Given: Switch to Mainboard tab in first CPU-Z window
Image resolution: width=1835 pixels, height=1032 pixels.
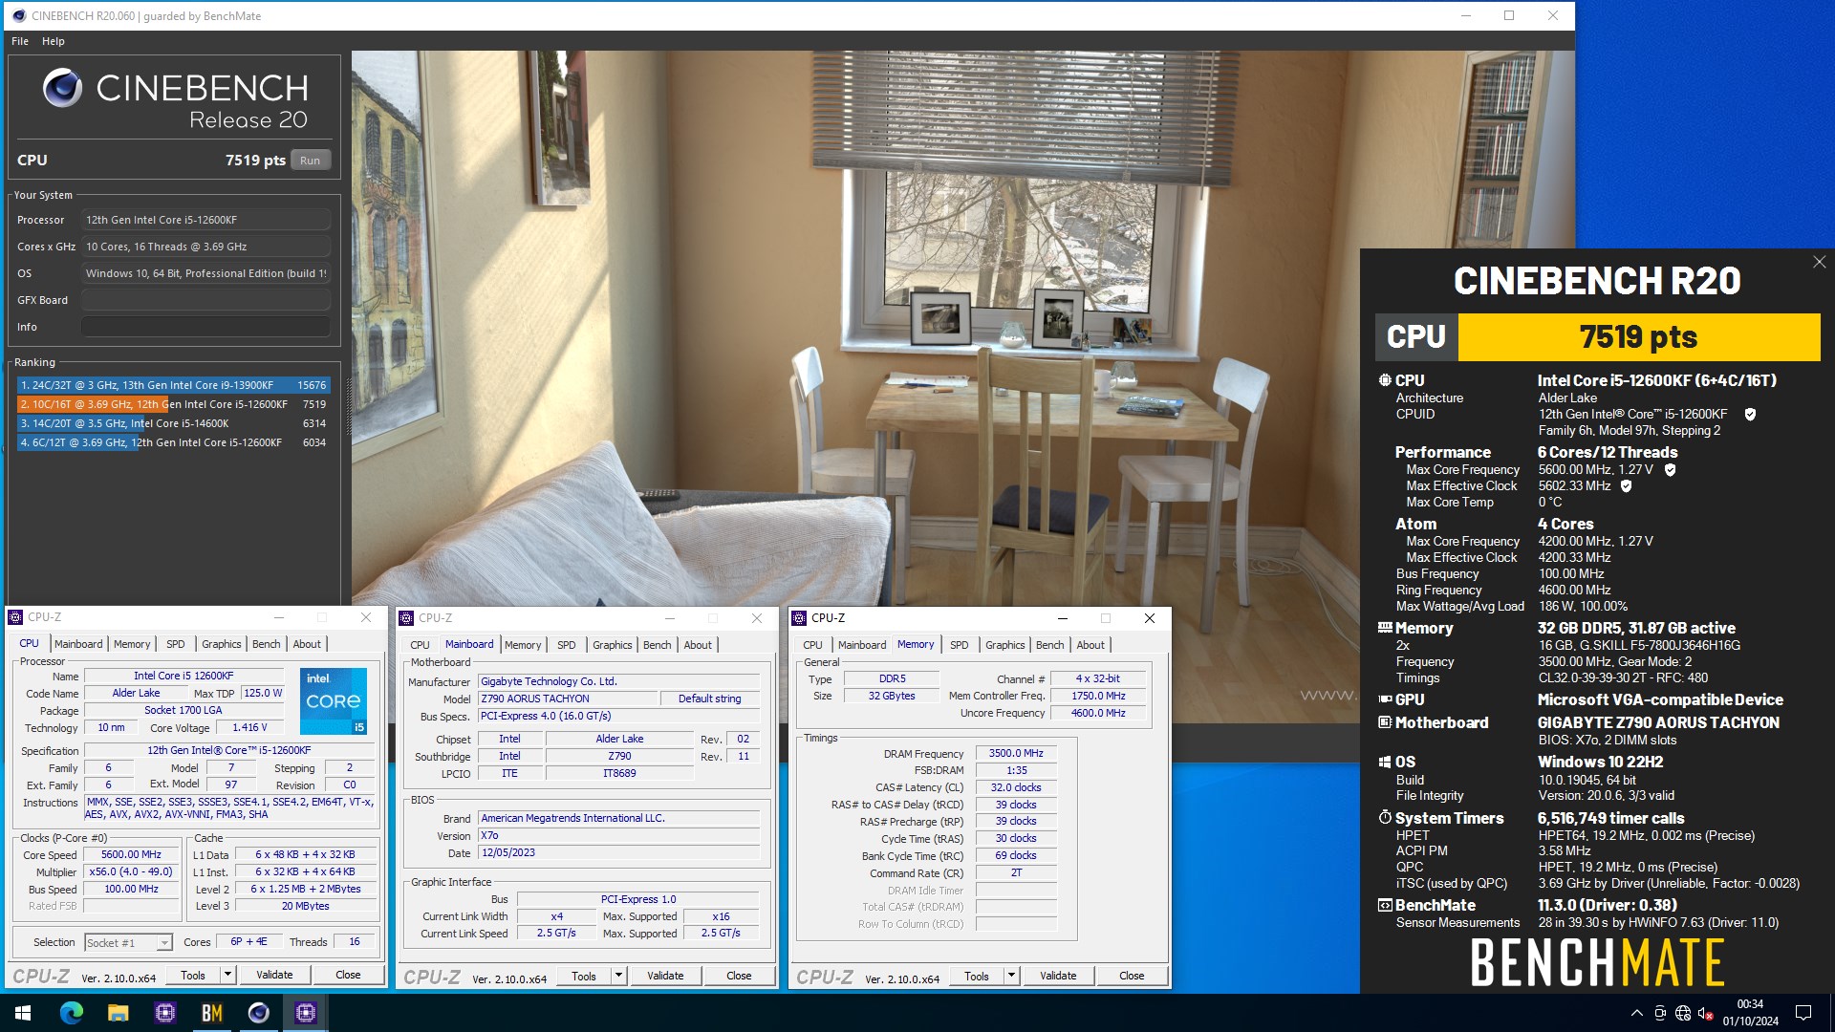Looking at the screenshot, I should [78, 644].
